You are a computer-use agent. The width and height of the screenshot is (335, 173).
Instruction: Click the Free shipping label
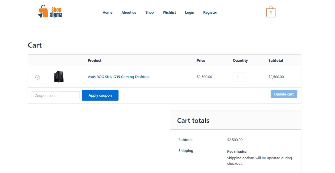(237, 152)
